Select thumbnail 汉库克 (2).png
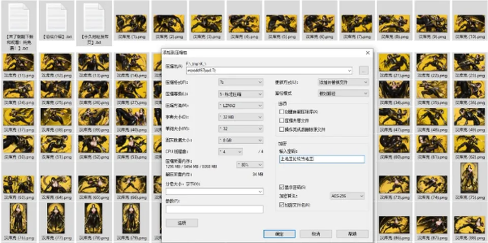This screenshot has width=488, height=243. pyautogui.click(x=169, y=24)
